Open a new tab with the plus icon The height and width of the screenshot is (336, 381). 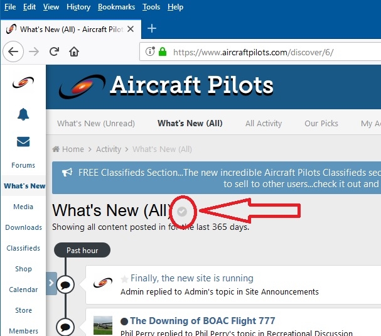pyautogui.click(x=152, y=28)
